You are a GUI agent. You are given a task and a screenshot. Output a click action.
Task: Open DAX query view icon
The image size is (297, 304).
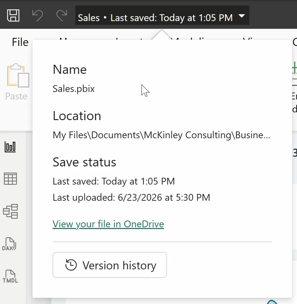coord(9,244)
